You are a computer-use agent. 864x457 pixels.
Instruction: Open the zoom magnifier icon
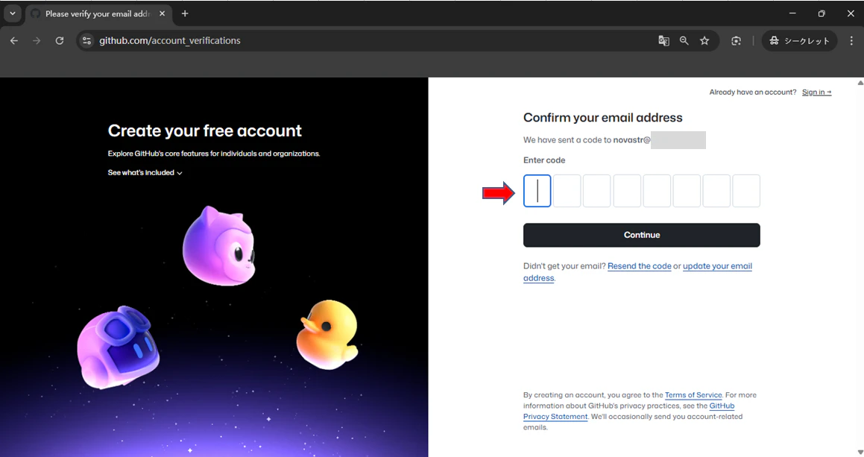684,41
